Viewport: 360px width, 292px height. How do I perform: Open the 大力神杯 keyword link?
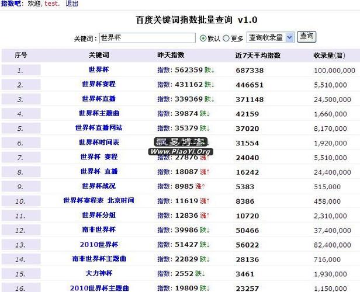point(99,273)
